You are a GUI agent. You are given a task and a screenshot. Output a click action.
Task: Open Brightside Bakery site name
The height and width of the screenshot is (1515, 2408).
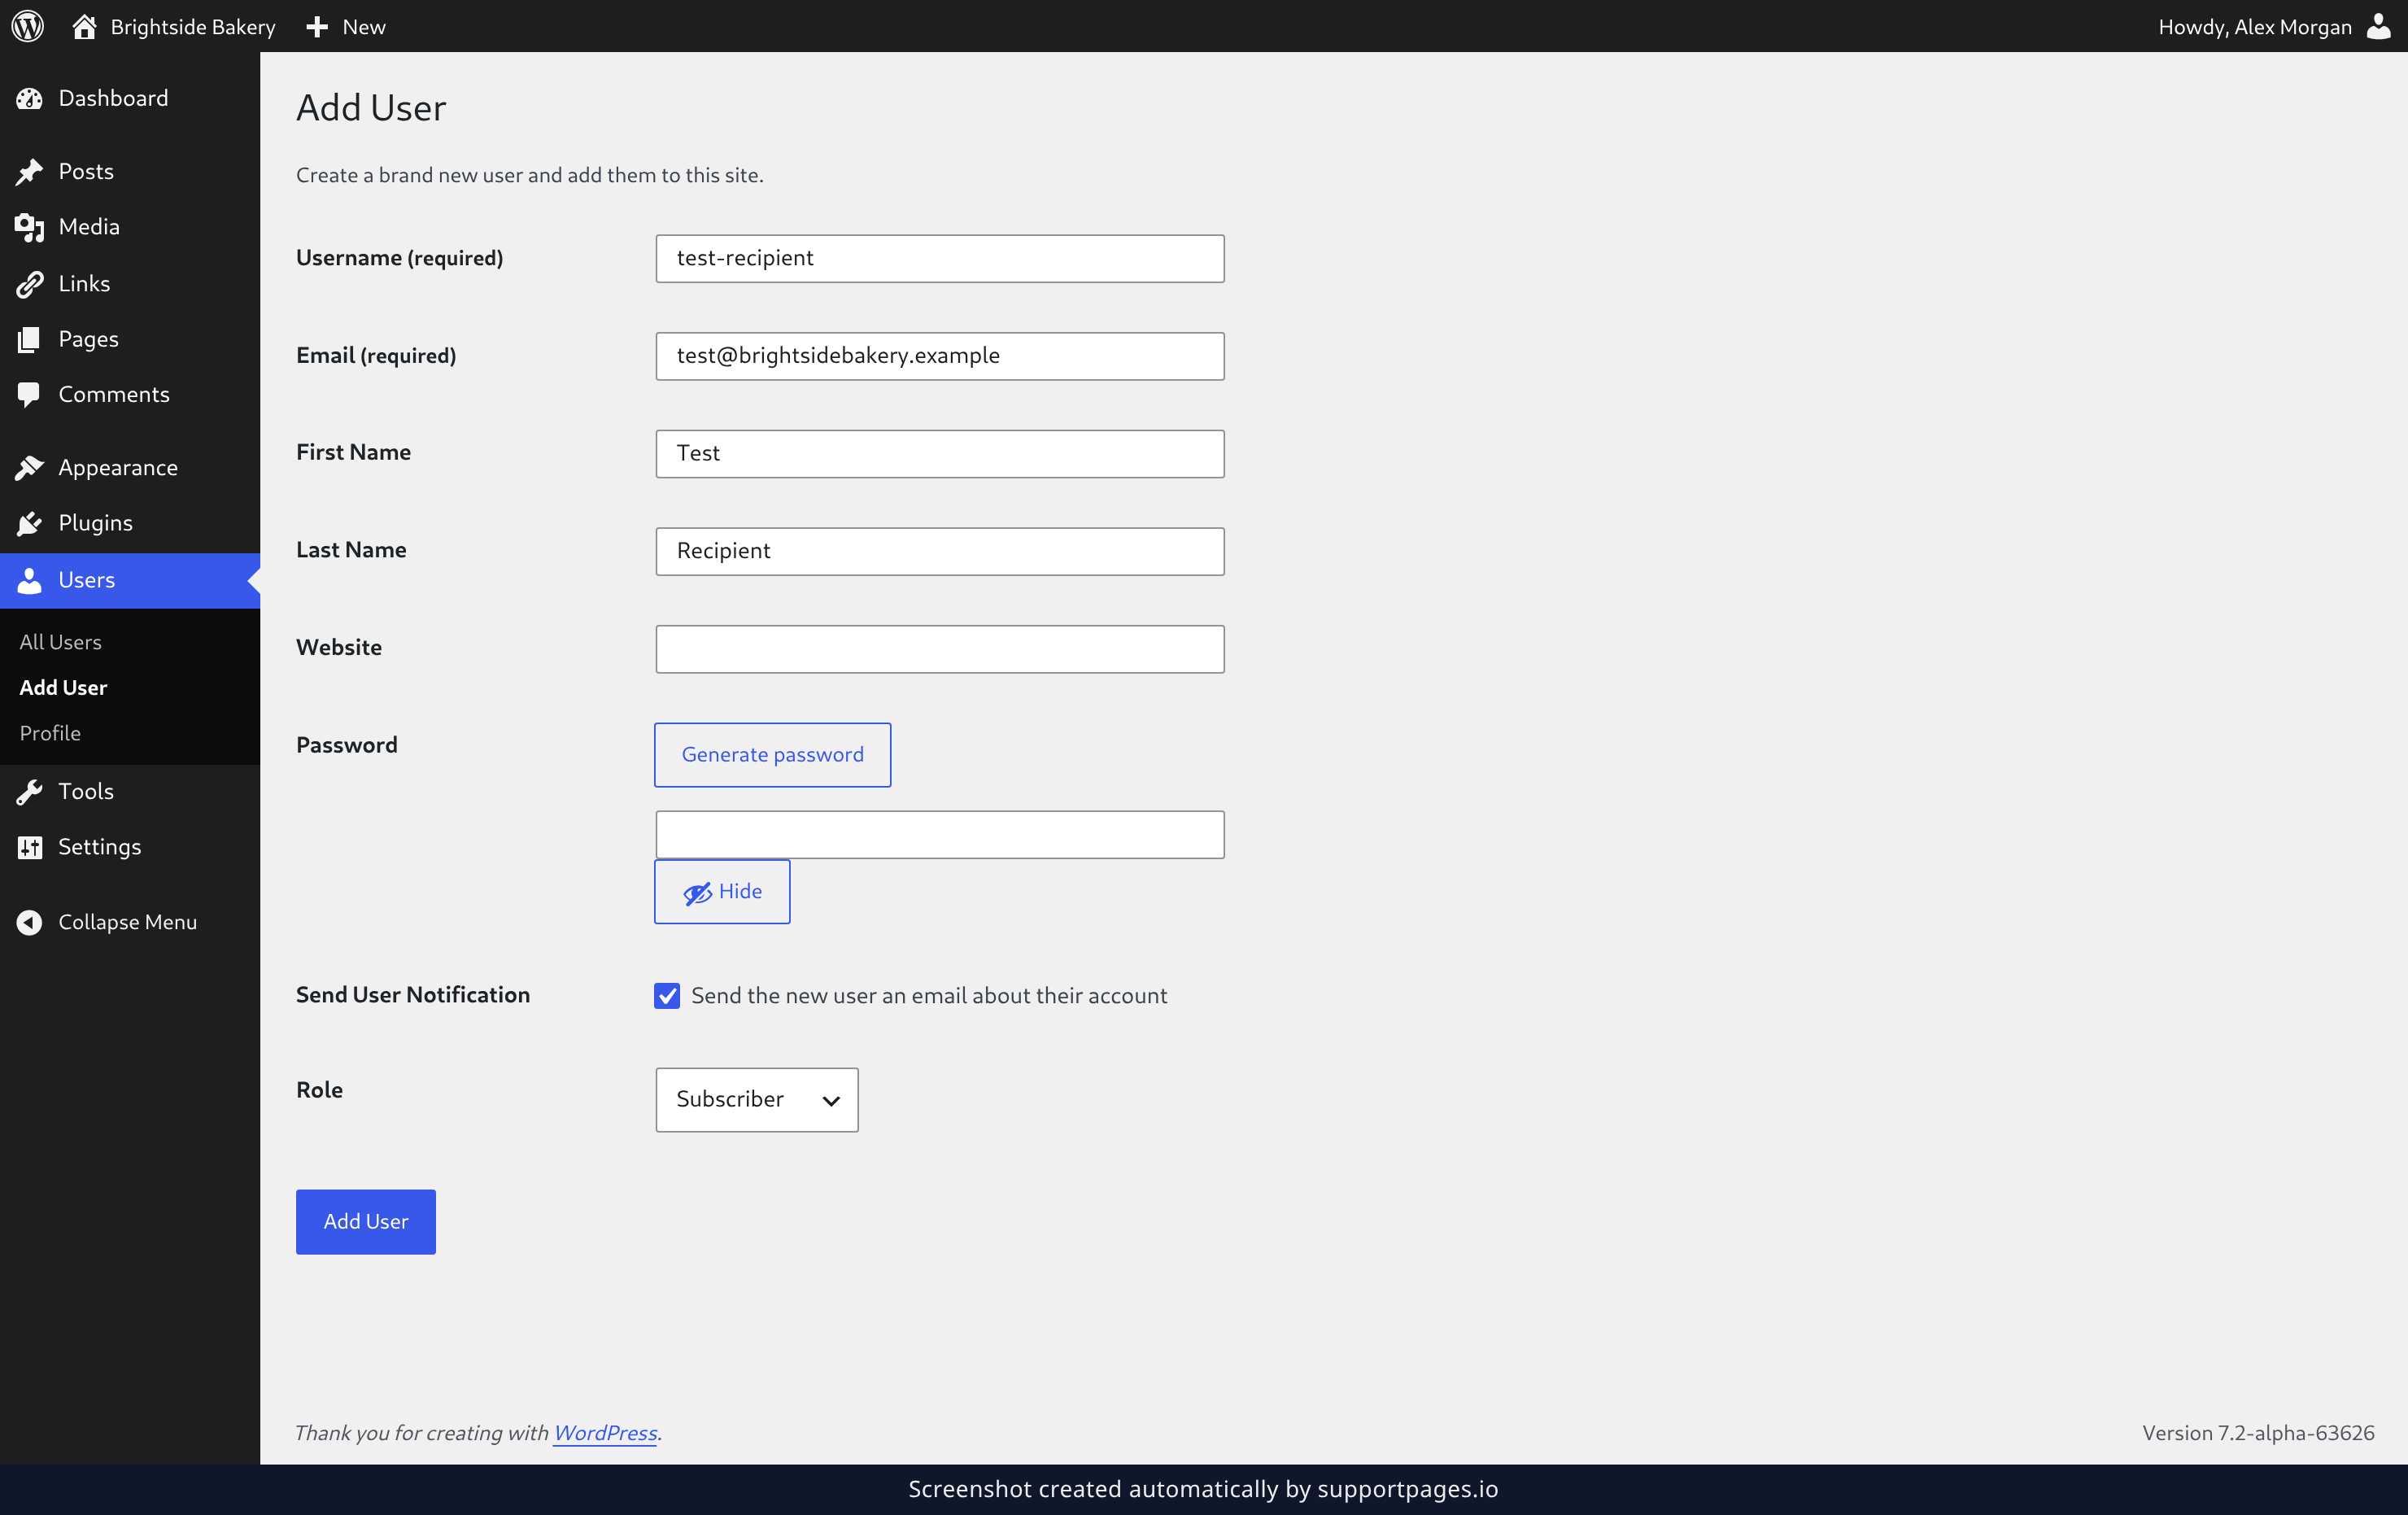[x=193, y=27]
